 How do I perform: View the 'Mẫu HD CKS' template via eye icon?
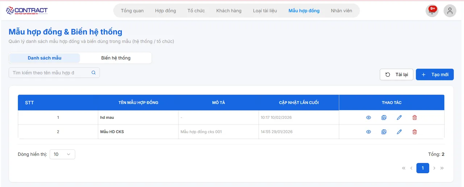point(368,132)
